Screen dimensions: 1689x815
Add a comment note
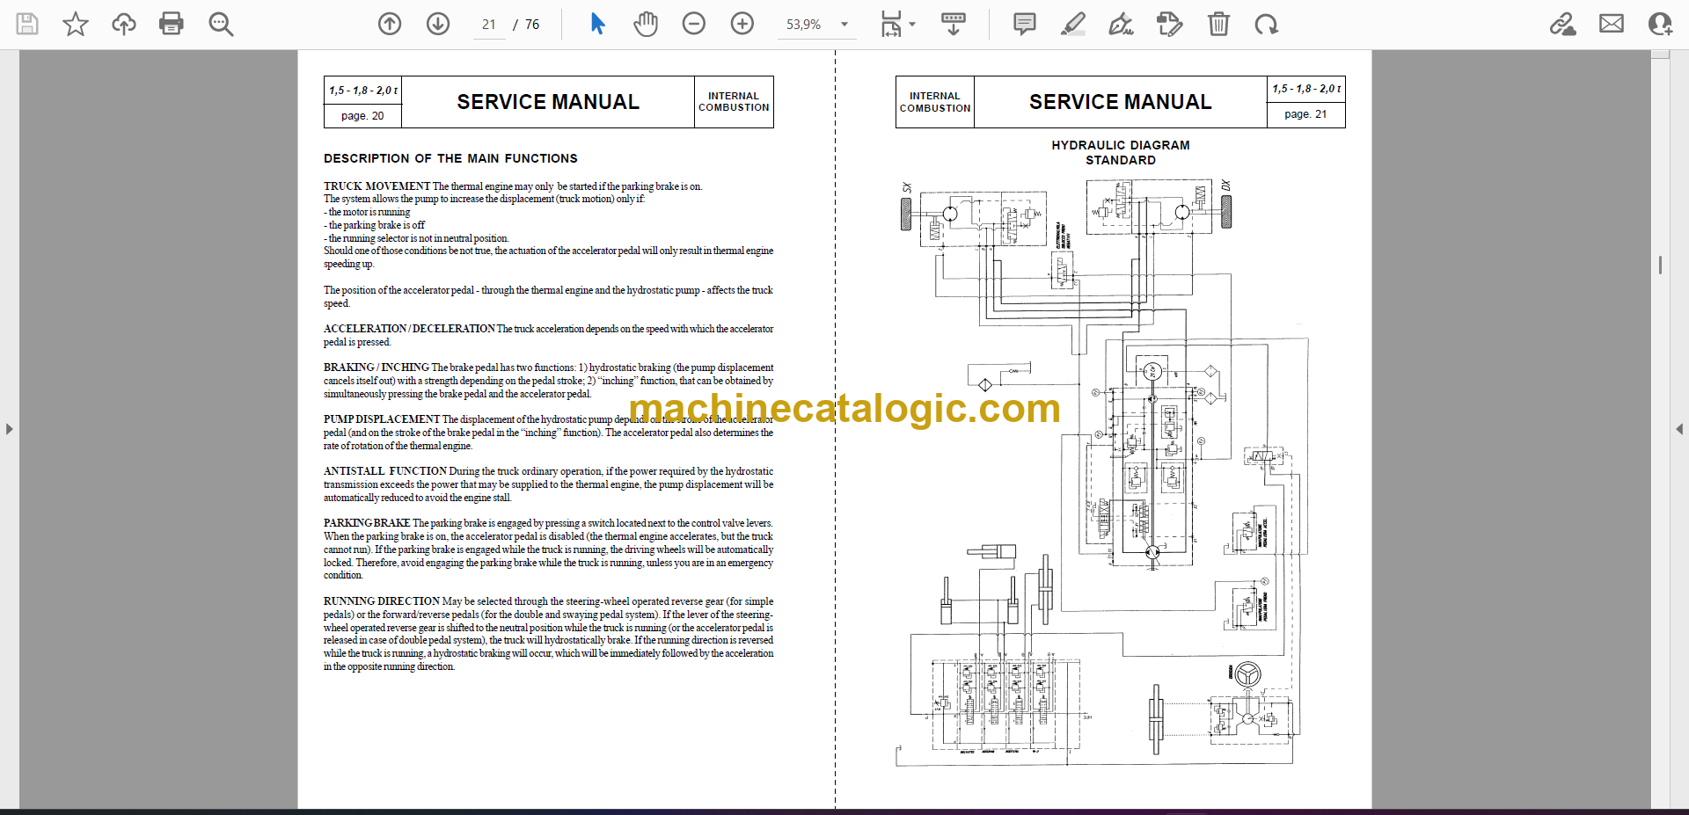point(1025,24)
